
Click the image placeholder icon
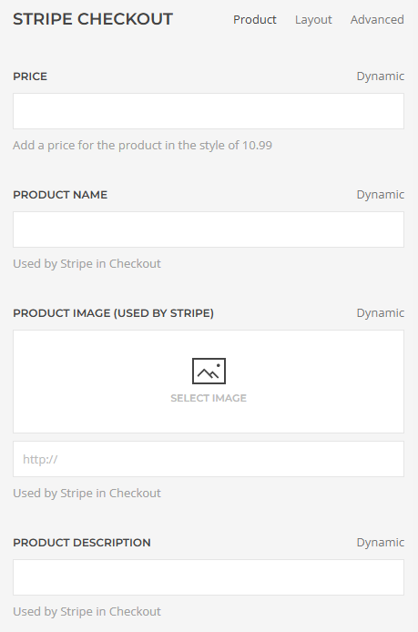point(209,371)
